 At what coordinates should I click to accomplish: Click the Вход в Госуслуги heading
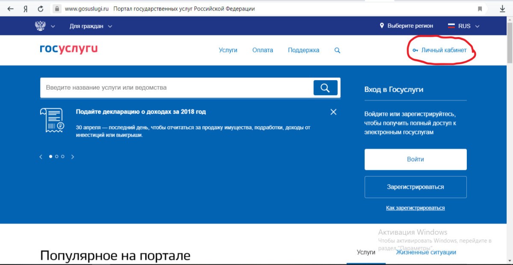(394, 90)
